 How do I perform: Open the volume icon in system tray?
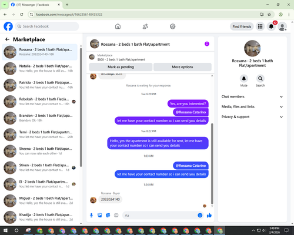[x=264, y=230]
